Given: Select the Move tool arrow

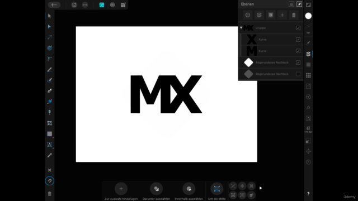Looking at the screenshot, I should 50,16.
